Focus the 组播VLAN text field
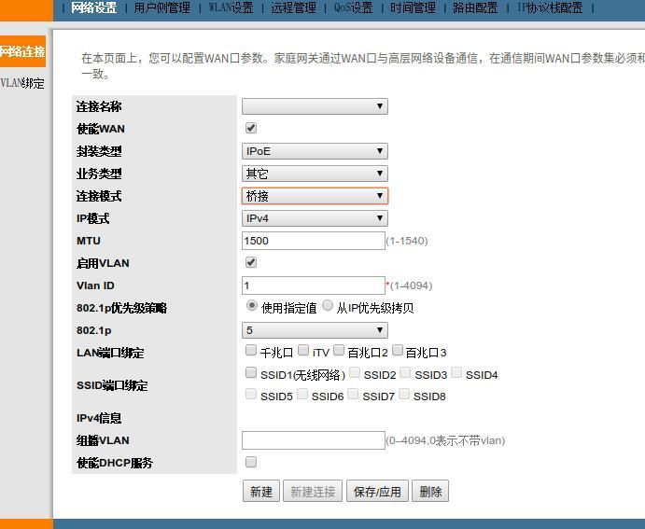Screen dimensions: 645x529 pos(313,440)
